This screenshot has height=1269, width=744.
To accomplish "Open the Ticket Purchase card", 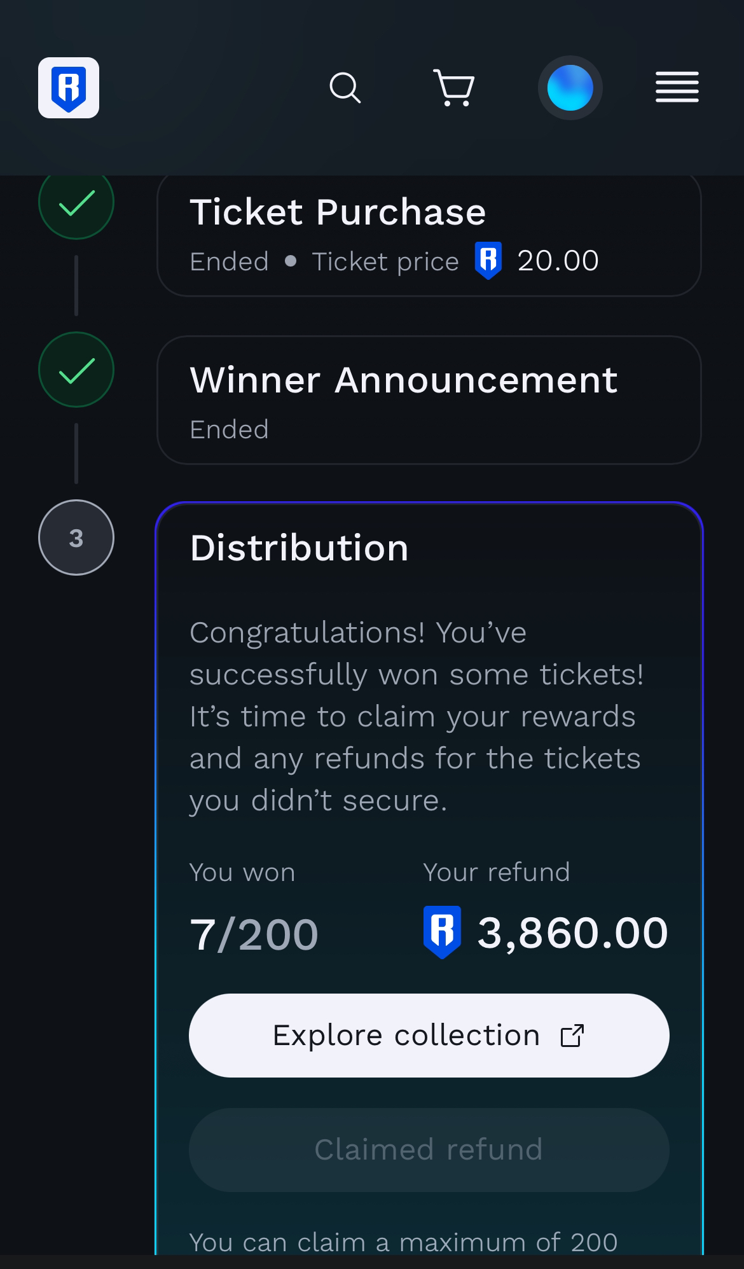I will click(429, 233).
